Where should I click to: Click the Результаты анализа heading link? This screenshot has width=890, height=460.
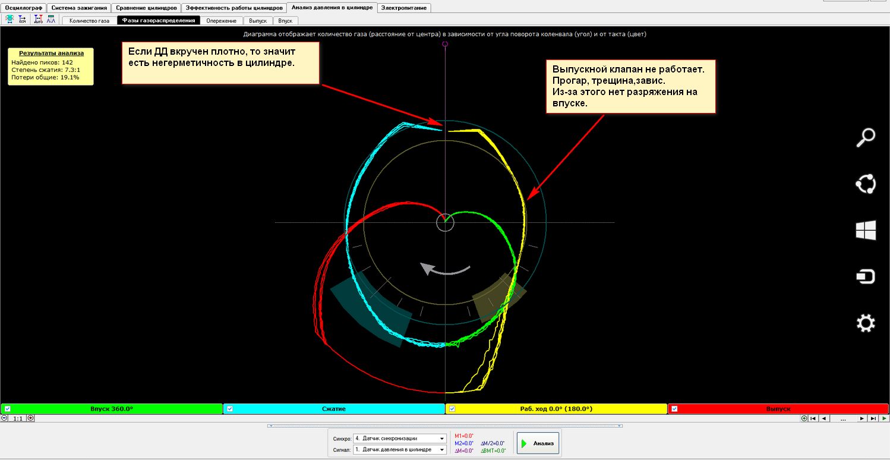click(x=51, y=53)
